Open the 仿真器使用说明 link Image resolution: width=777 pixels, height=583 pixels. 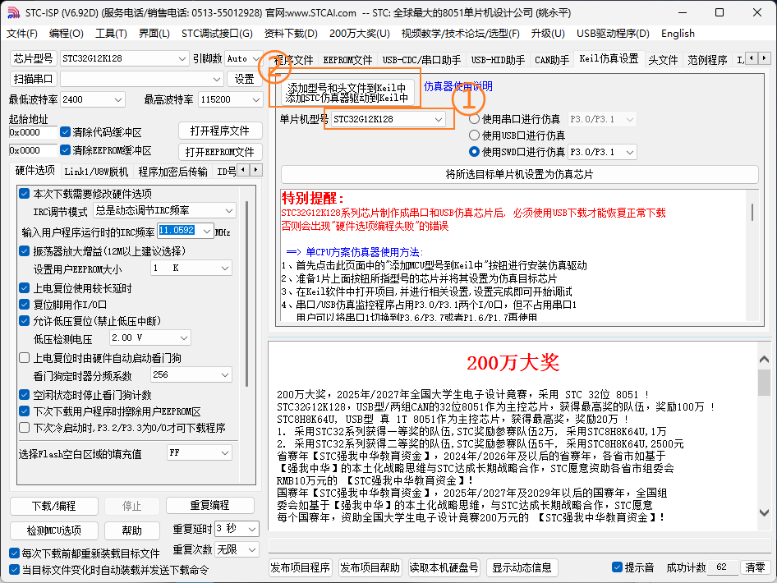(457, 86)
